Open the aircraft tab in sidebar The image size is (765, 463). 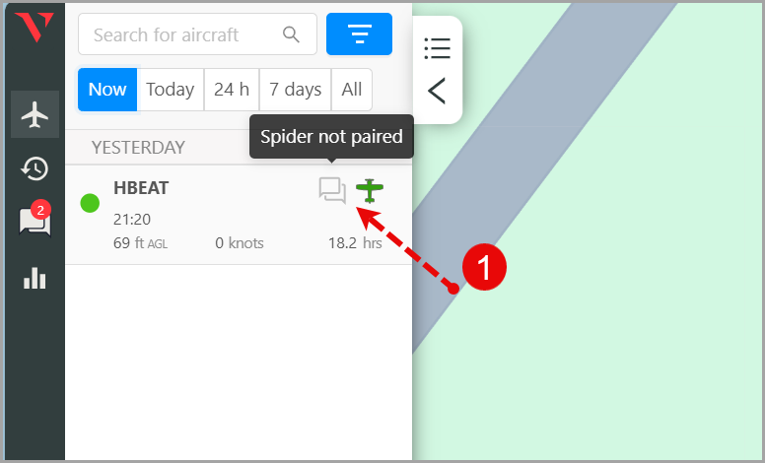(35, 114)
